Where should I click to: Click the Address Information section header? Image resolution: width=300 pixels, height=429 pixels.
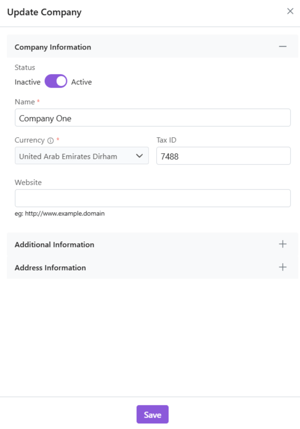pyautogui.click(x=50, y=268)
